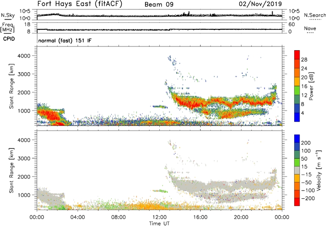326x226 pixels.
Task: Click the 08:00 time tick label
Action: click(x=118, y=217)
